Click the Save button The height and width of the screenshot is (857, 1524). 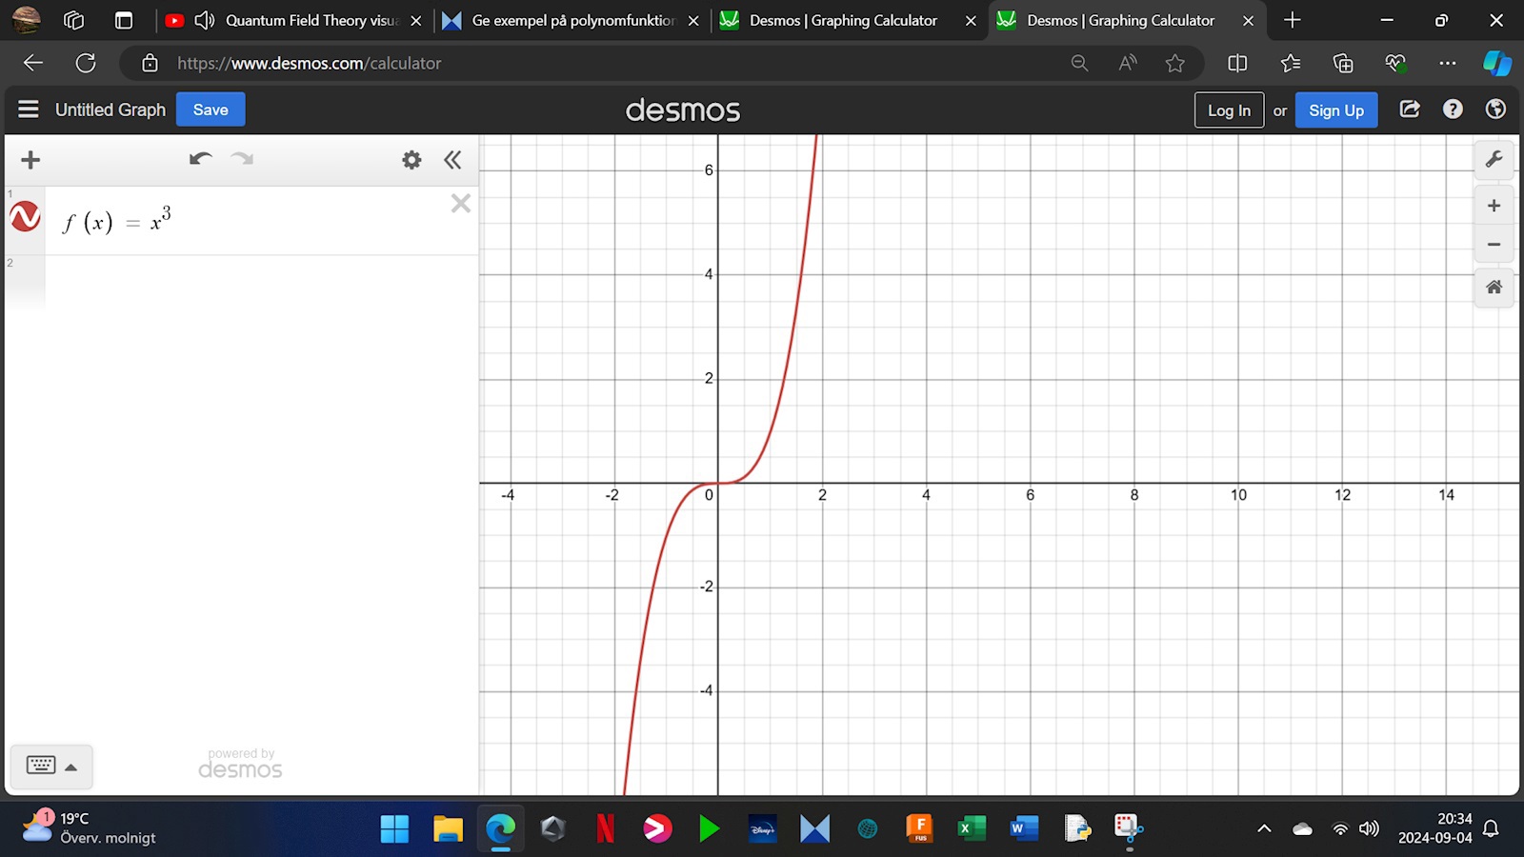pyautogui.click(x=211, y=110)
